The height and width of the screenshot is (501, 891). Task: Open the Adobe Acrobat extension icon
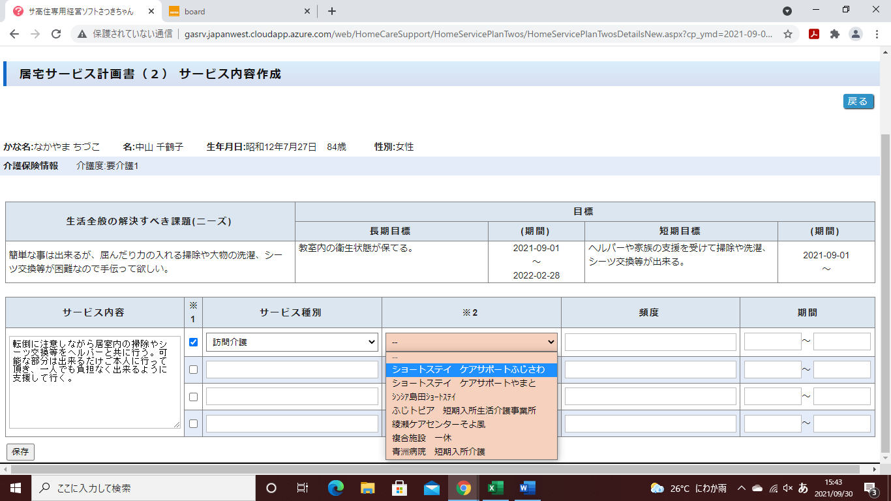[813, 34]
